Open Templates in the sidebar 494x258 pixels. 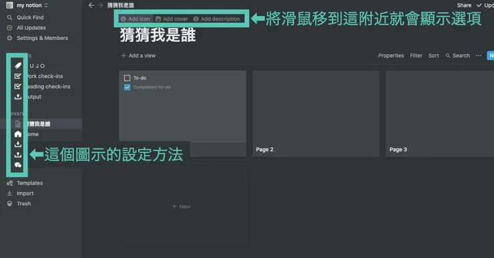[29, 183]
